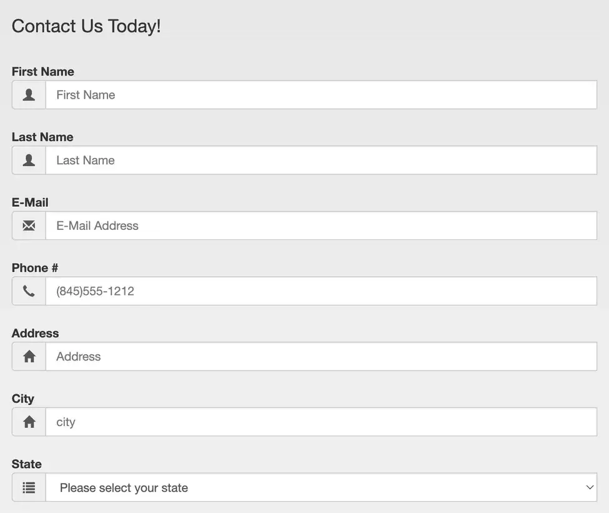
Task: Open the 'Please select your state' dropdown
Action: [321, 487]
